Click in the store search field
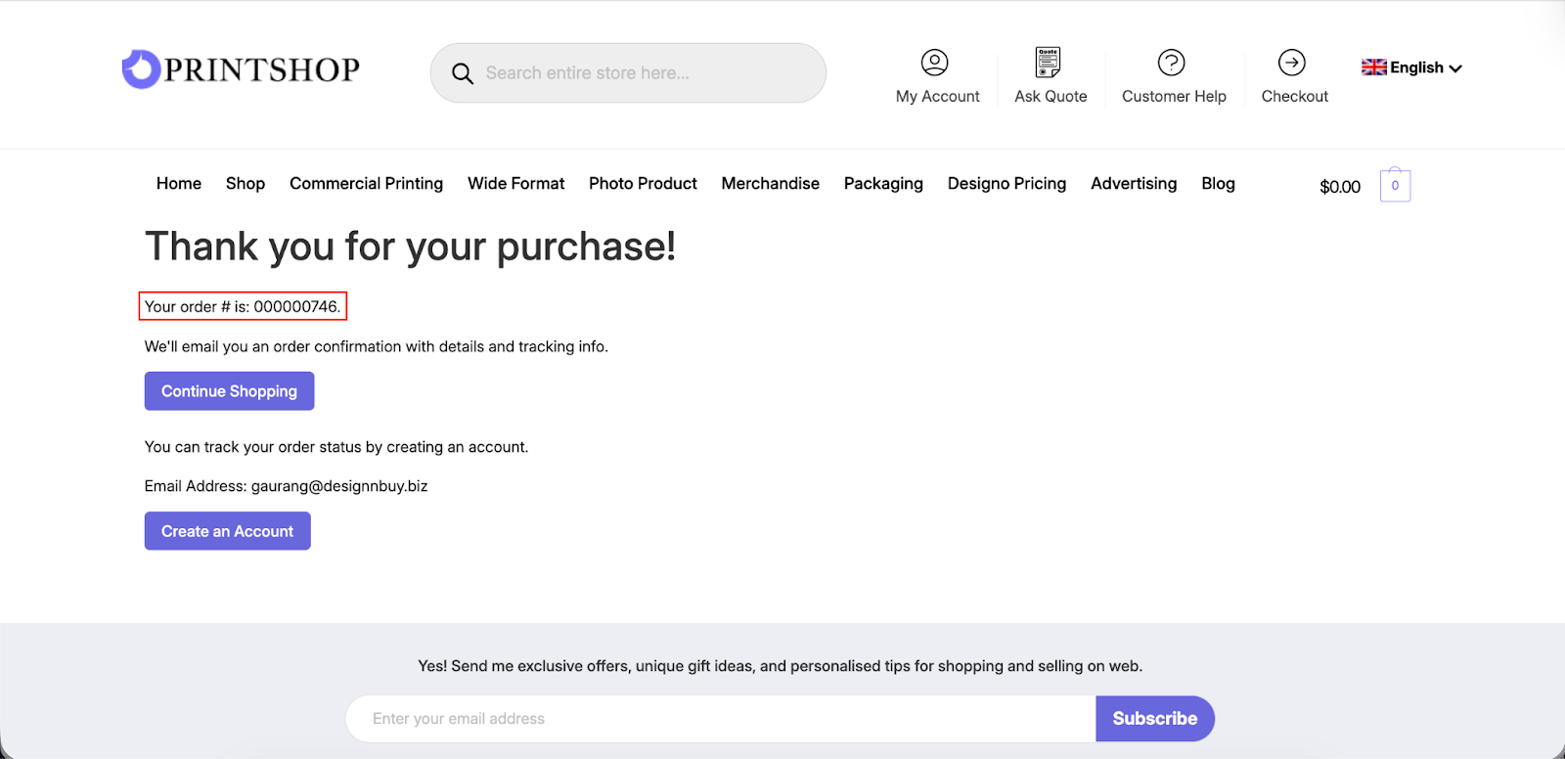The image size is (1565, 759). 646,73
